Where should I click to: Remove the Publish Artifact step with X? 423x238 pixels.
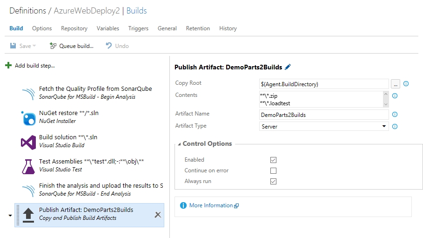(158, 215)
